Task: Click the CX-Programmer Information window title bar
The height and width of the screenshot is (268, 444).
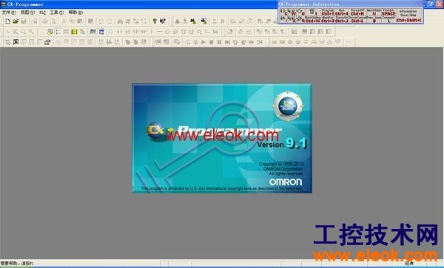Action: coord(350,4)
